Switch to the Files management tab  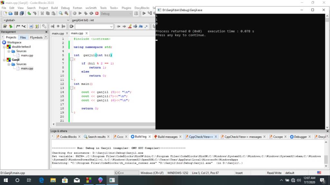tap(23, 37)
